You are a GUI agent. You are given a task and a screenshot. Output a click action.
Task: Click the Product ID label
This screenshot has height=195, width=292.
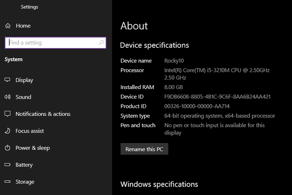(133, 106)
